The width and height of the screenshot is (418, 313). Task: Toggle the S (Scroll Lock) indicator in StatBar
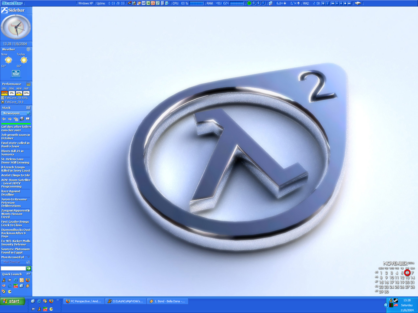point(258,3)
